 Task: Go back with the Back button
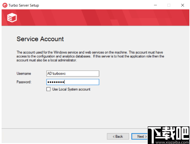pos(118,136)
